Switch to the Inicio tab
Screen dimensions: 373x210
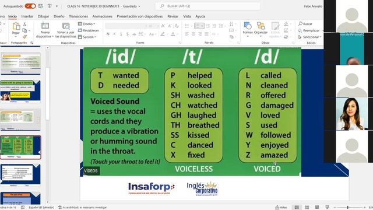coord(12,16)
